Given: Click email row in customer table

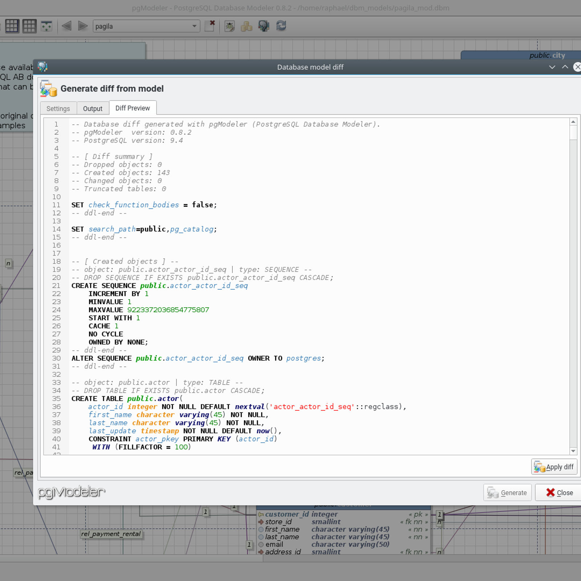Looking at the screenshot, I should tap(344, 544).
